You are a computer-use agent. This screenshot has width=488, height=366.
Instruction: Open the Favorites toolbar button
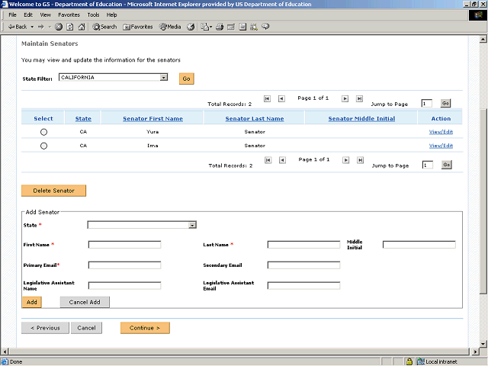pos(138,27)
